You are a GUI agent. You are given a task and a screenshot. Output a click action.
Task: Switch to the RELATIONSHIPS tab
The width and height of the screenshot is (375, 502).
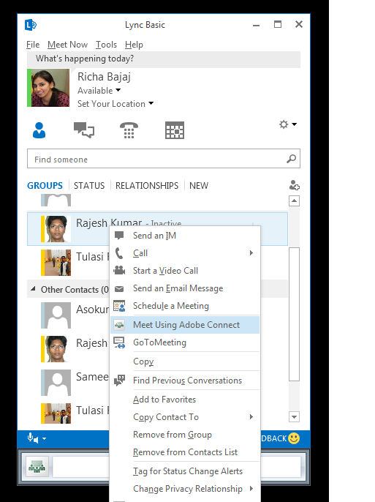pos(147,186)
